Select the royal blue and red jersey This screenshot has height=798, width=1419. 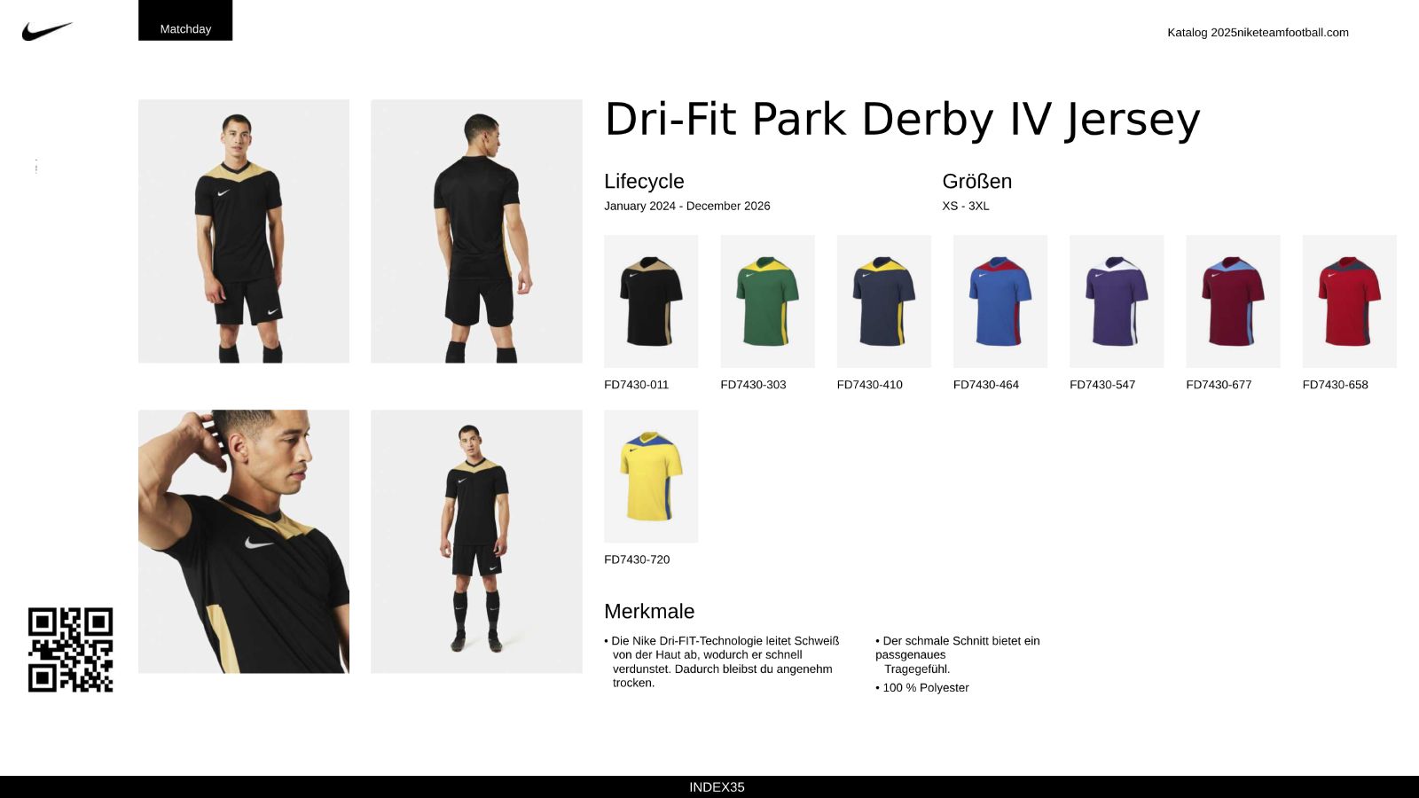pos(1000,301)
